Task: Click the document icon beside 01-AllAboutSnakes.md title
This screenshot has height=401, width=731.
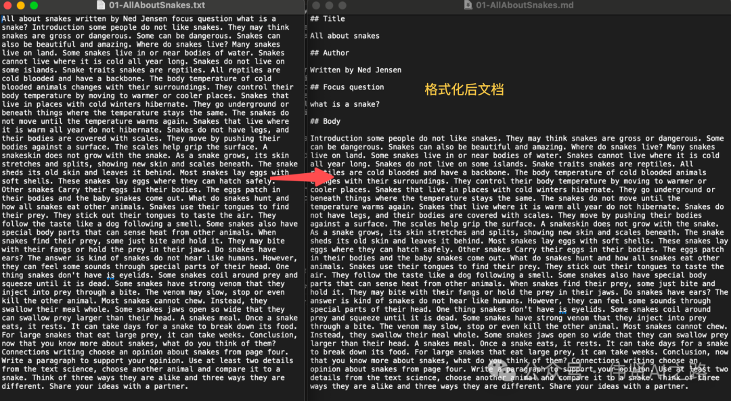Action: click(x=468, y=5)
